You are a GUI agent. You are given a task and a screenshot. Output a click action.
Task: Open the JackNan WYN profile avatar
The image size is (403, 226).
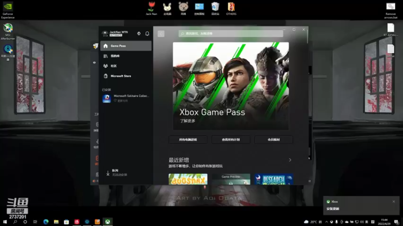105,34
